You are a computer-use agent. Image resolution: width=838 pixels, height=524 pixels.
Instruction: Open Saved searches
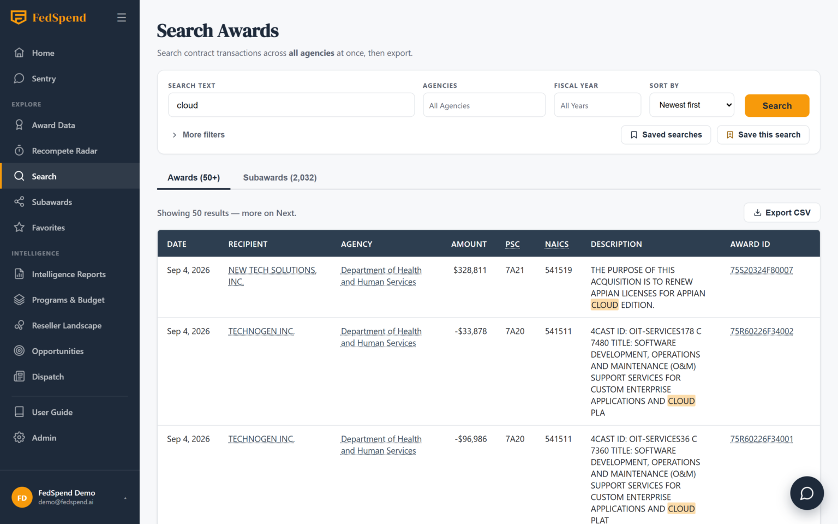click(x=666, y=135)
